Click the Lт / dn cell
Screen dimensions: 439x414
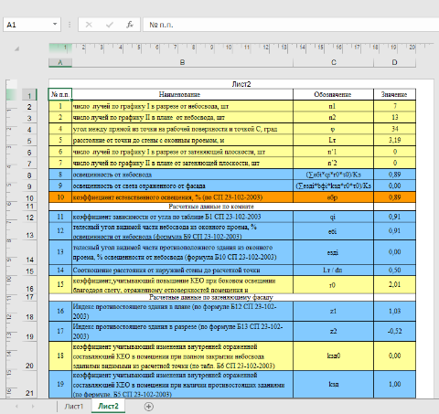click(333, 270)
